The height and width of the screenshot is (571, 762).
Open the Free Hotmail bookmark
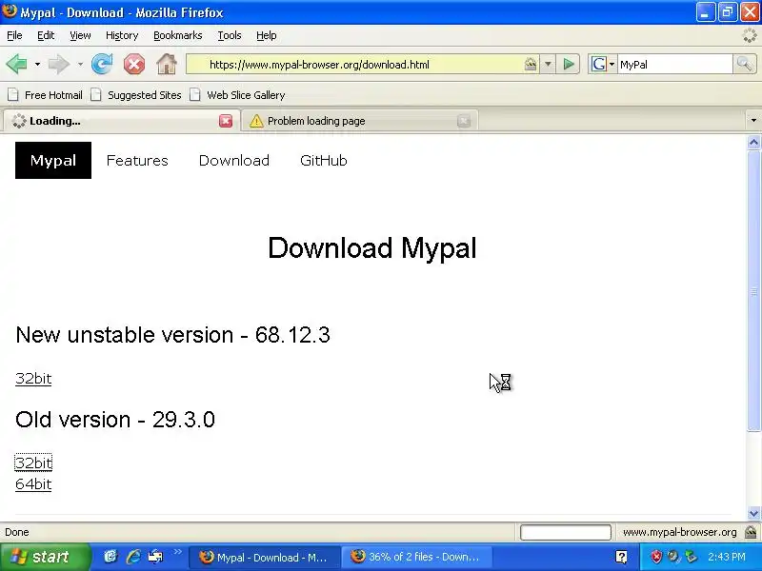[45, 95]
